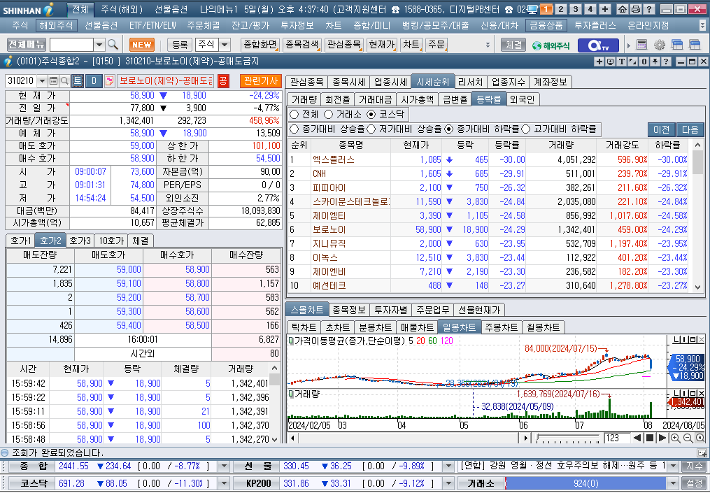Open the 업종지수 tab
The height and width of the screenshot is (493, 710).
(508, 82)
